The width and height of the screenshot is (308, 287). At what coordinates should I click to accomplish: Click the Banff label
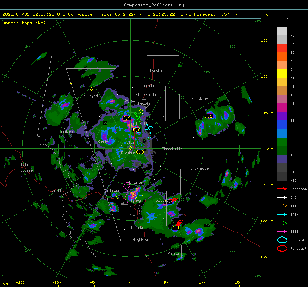[x=56, y=190]
